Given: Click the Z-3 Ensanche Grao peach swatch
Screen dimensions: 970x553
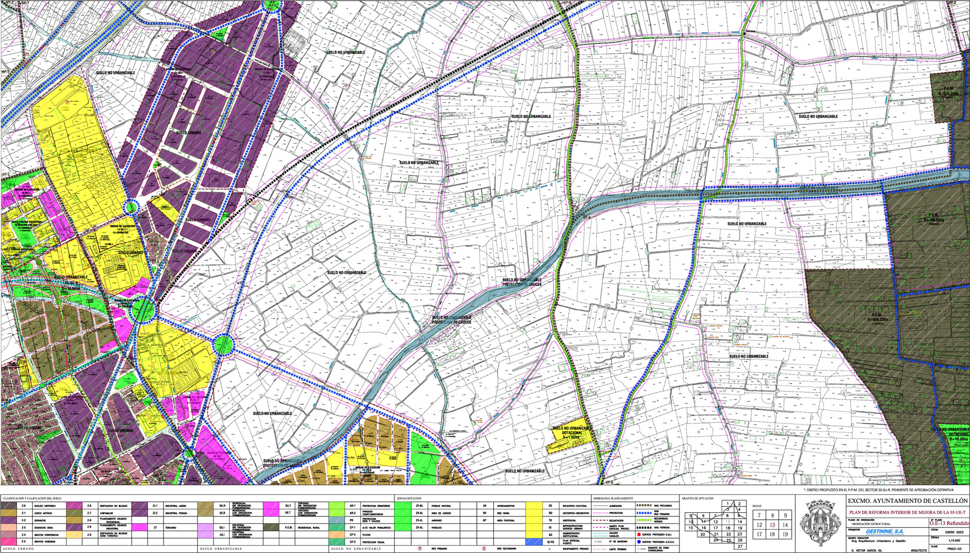Looking at the screenshot, I should [9, 528].
